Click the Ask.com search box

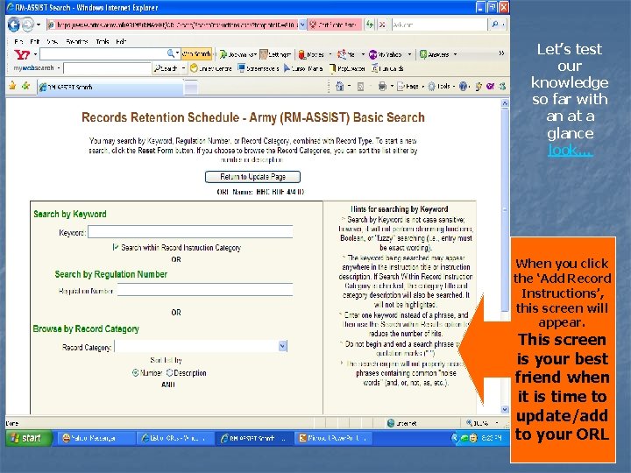click(439, 25)
